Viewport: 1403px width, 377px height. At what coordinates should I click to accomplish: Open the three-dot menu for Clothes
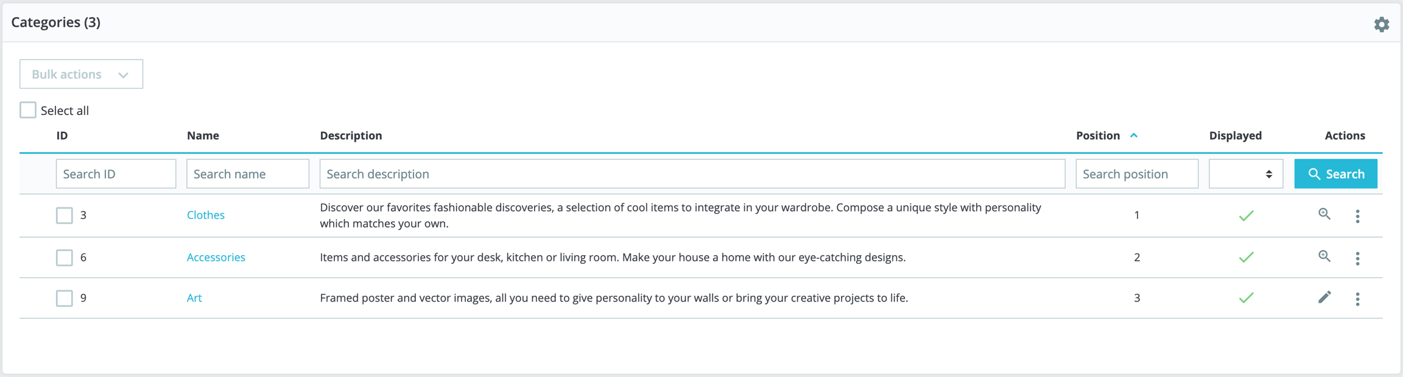tap(1357, 216)
